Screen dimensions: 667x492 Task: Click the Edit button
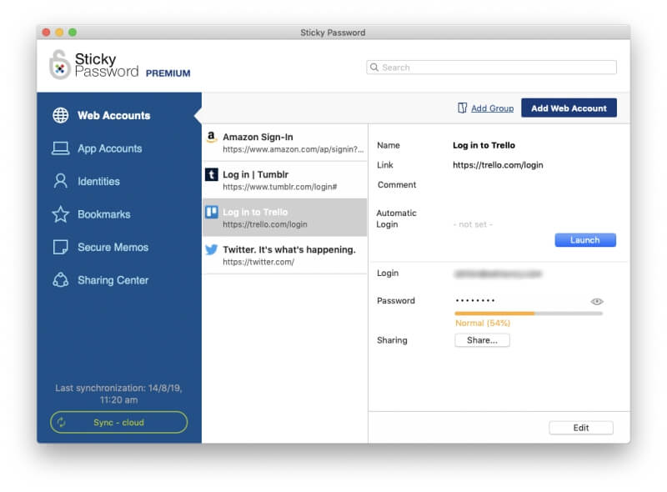pyautogui.click(x=581, y=428)
